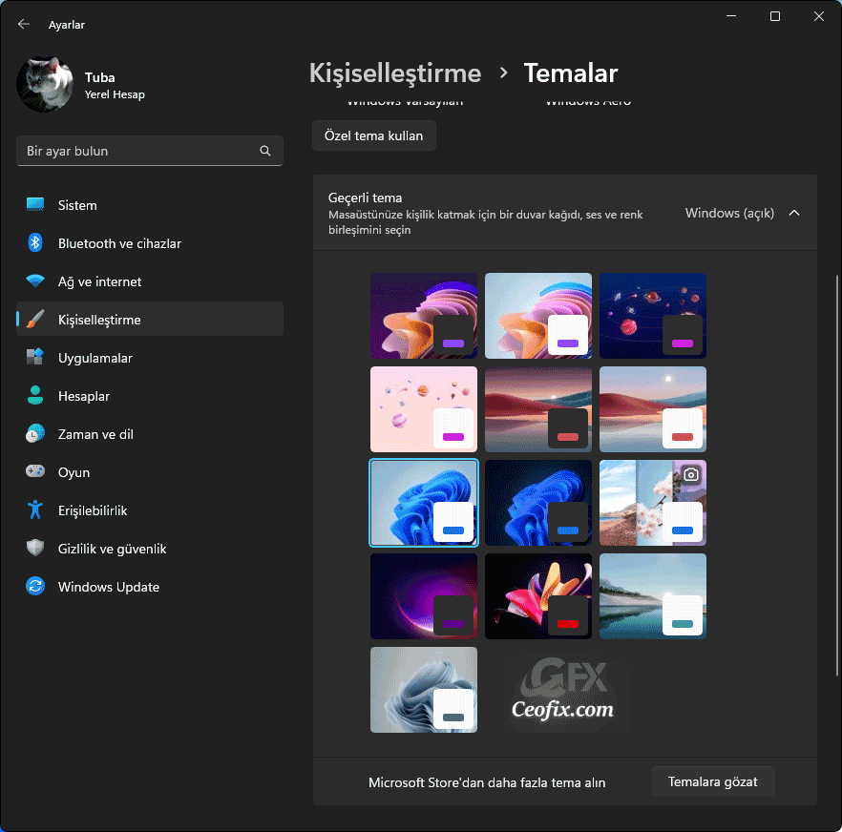Collapse the Geçerli tema chevron
The width and height of the screenshot is (842, 832).
coord(794,213)
